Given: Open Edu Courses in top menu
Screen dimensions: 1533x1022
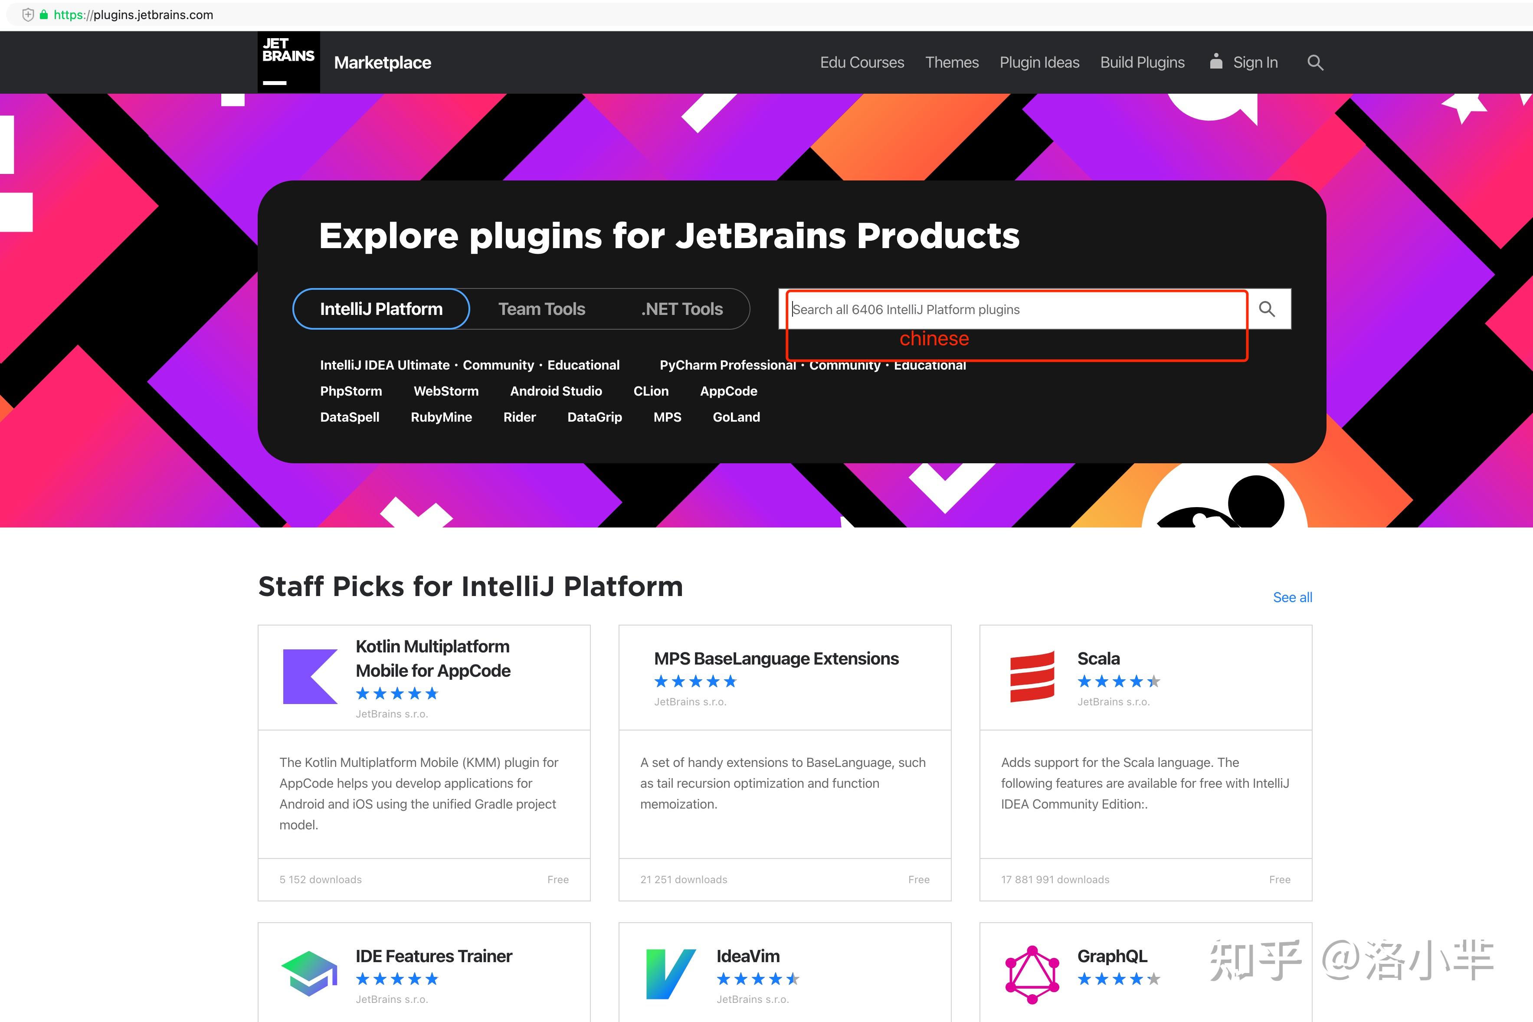Looking at the screenshot, I should (861, 62).
